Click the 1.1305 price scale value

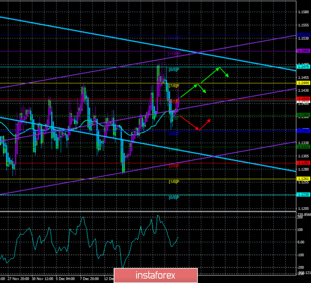pos(304,156)
